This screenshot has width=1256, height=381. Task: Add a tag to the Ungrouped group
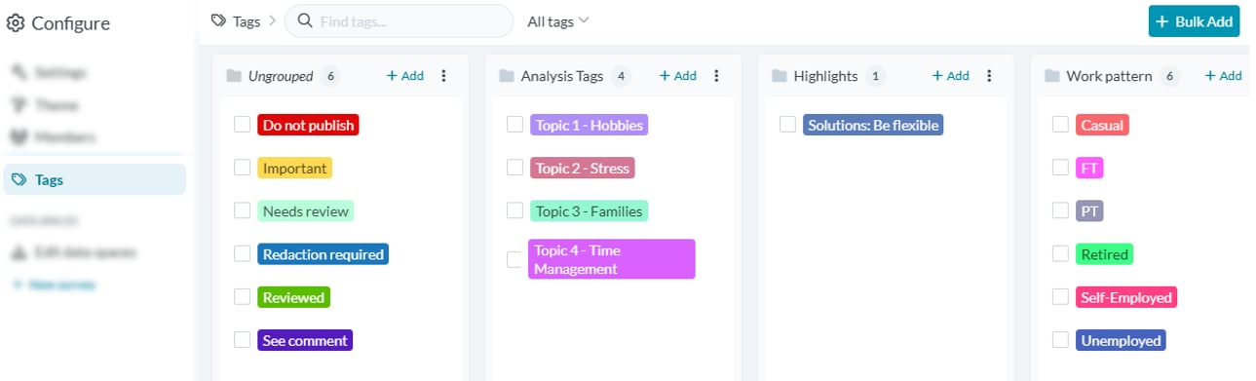tap(405, 75)
